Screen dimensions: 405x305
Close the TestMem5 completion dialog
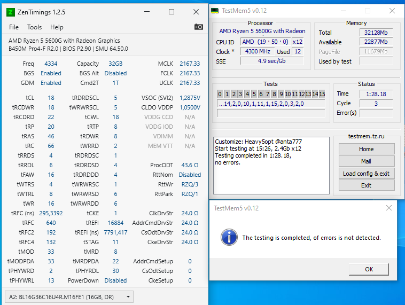tap(389, 208)
